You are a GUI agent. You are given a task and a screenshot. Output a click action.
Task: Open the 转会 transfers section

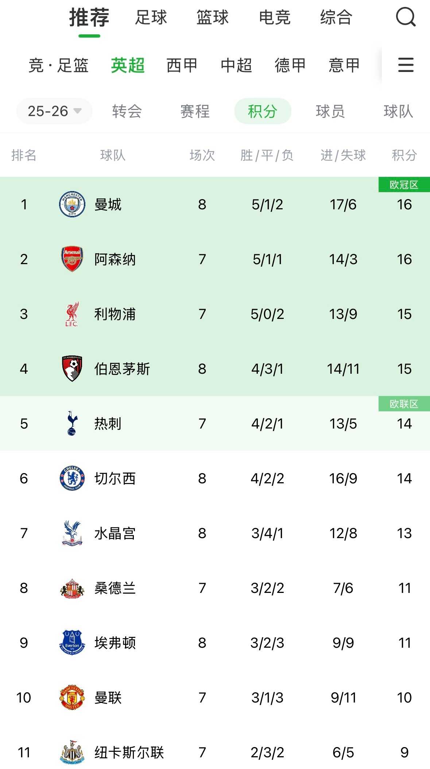127,111
